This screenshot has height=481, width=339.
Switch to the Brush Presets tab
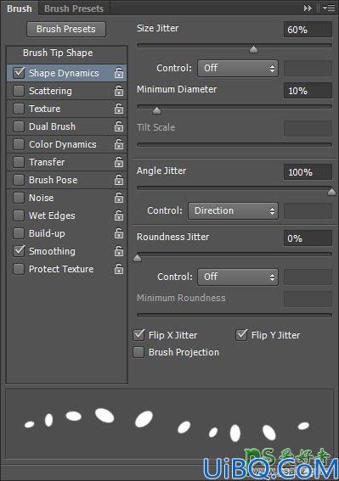[x=74, y=8]
